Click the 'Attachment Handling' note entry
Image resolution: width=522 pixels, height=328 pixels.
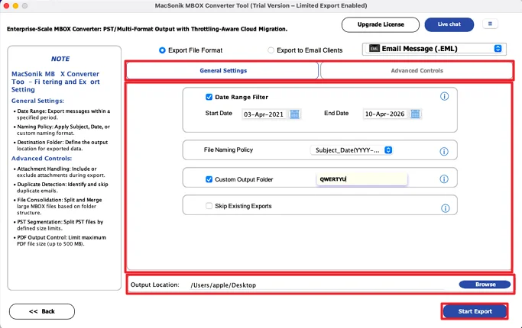click(x=60, y=172)
